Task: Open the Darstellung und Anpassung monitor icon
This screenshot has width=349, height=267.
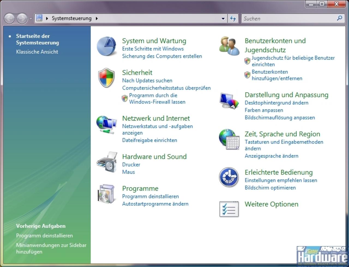Action: click(230, 101)
